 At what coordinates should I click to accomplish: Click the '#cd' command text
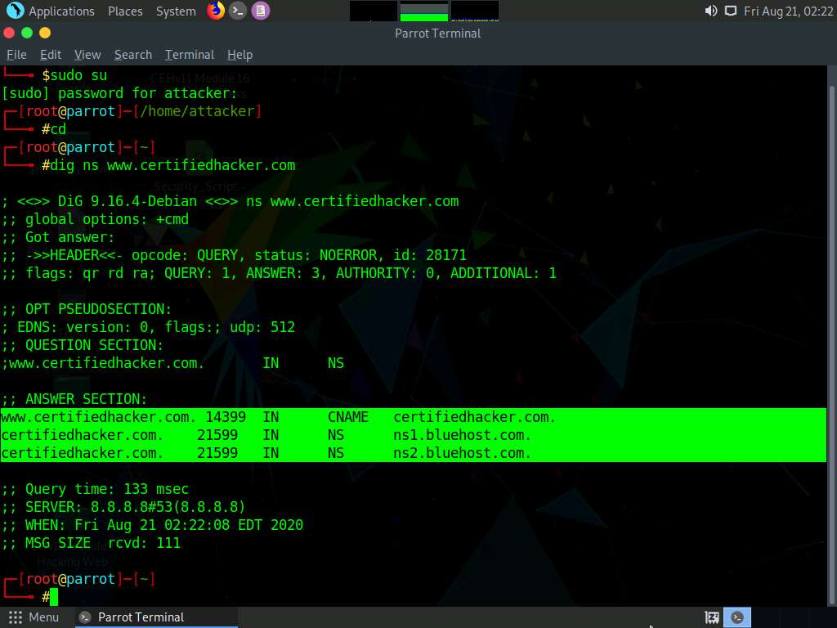click(54, 129)
